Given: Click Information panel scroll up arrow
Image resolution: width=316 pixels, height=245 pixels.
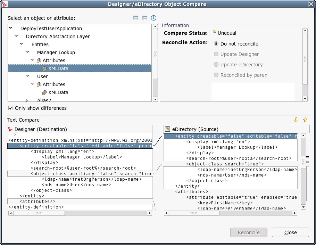Looking at the screenshot, I should [x=305, y=31].
